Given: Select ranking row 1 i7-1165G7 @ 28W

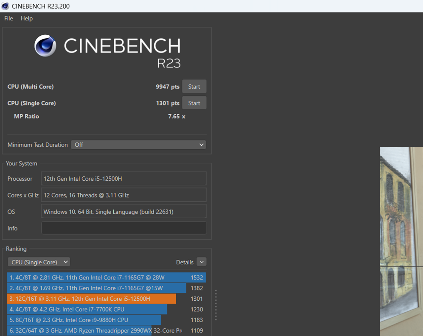Looking at the screenshot, I should click(x=106, y=278).
